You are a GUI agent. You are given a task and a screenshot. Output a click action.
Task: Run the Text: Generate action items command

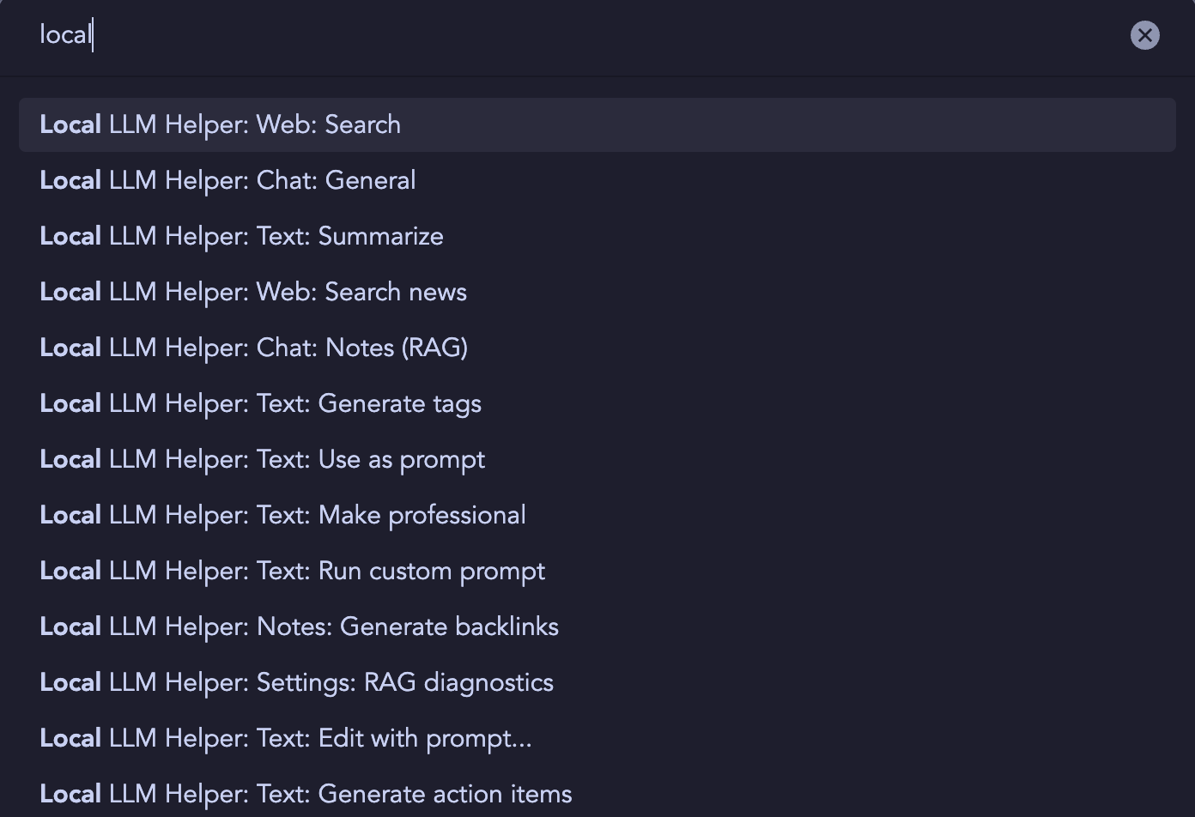(306, 795)
